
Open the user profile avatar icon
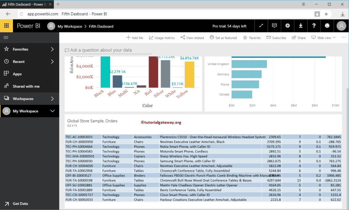(341, 26)
